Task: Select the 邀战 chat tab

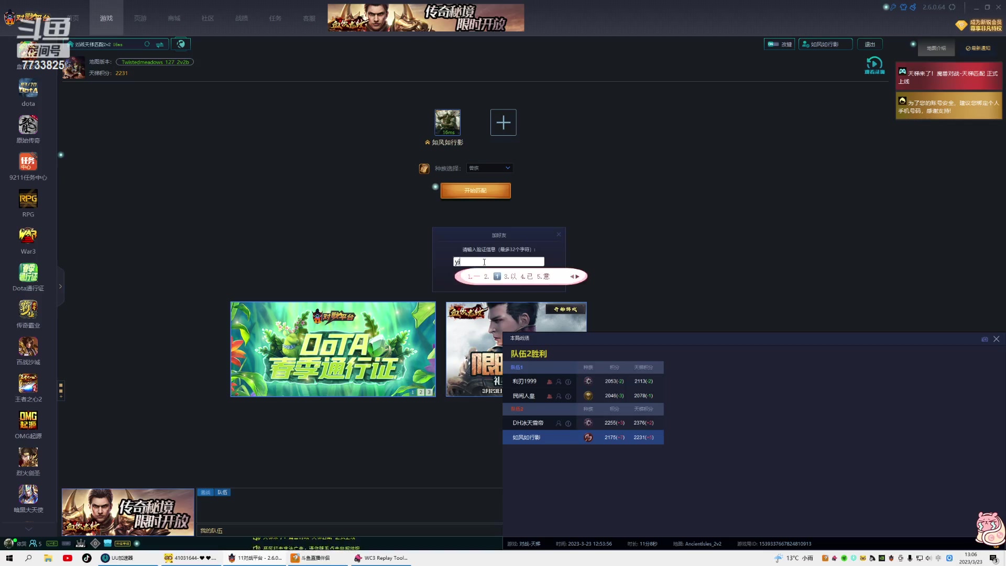Action: (205, 493)
